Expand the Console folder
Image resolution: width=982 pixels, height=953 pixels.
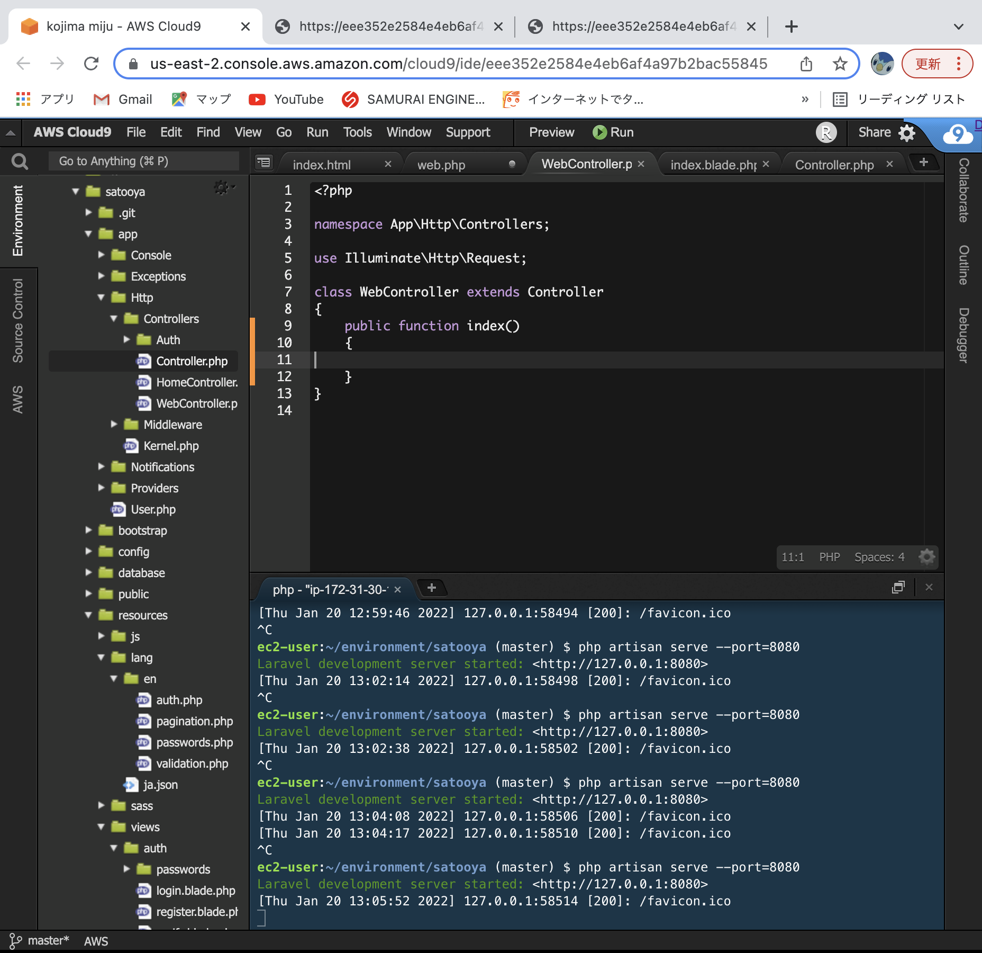click(101, 255)
